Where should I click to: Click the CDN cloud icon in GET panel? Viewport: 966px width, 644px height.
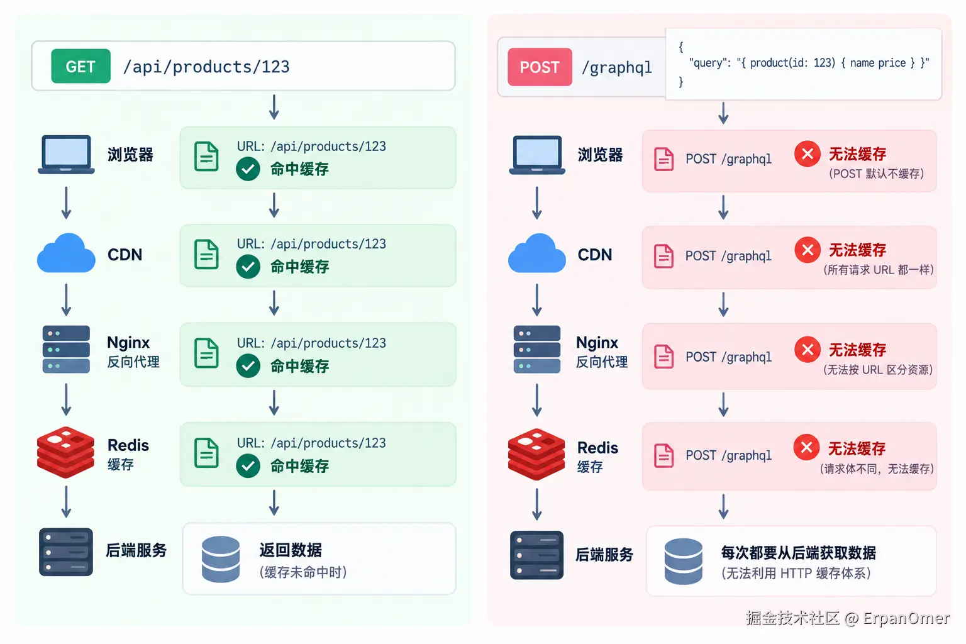pyautogui.click(x=66, y=253)
